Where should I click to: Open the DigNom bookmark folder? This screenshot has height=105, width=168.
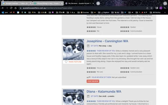pyautogui.click(x=104, y=12)
